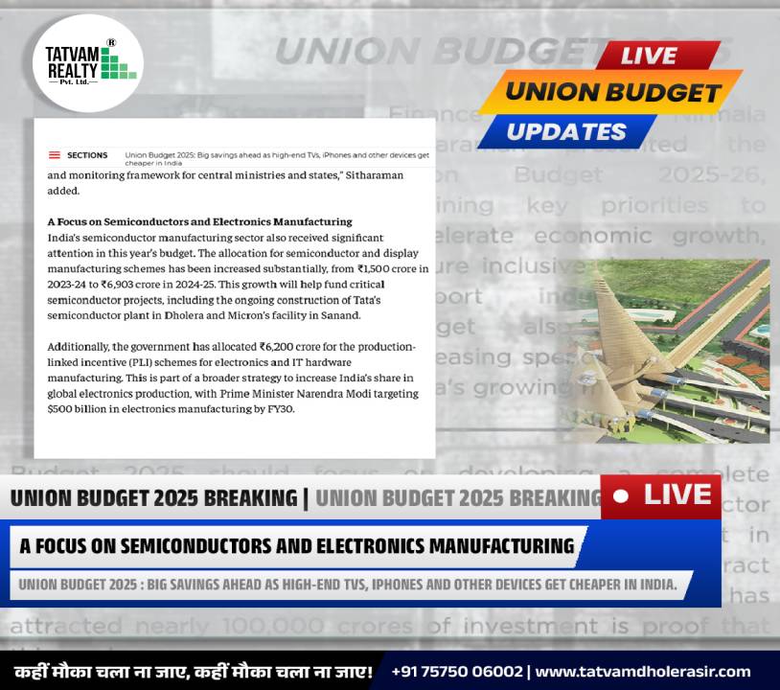The height and width of the screenshot is (690, 780).
Task: Click the red LIVE tag at top right
Action: (649, 56)
